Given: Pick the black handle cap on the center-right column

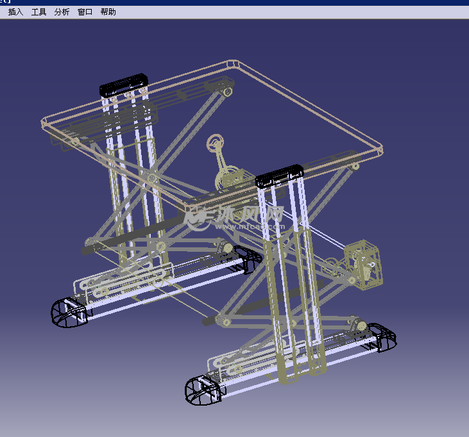Looking at the screenshot, I should click(x=280, y=175).
